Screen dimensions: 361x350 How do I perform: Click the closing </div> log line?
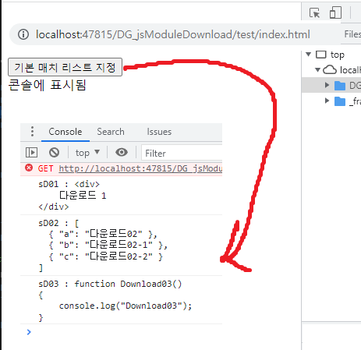[54, 207]
